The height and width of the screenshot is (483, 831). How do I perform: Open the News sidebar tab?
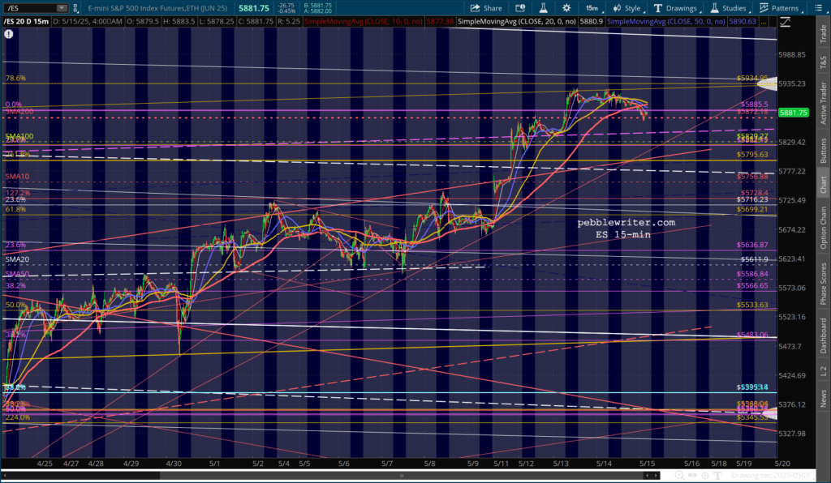click(823, 399)
